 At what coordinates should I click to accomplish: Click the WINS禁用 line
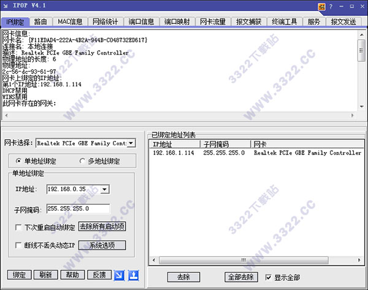pos(15,97)
